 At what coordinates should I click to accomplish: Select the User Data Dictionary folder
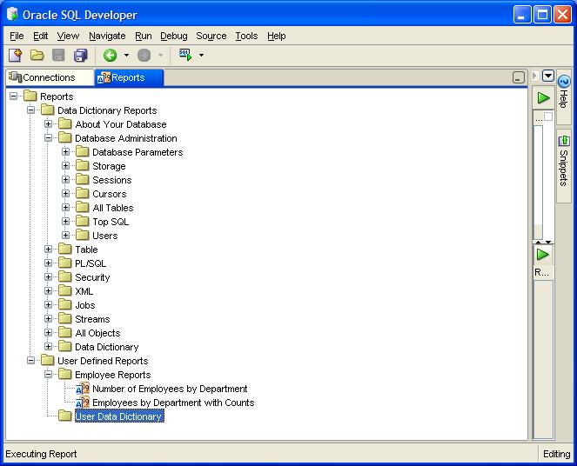[119, 416]
